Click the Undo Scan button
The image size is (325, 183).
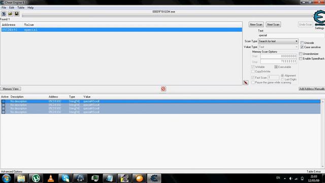[305, 24]
